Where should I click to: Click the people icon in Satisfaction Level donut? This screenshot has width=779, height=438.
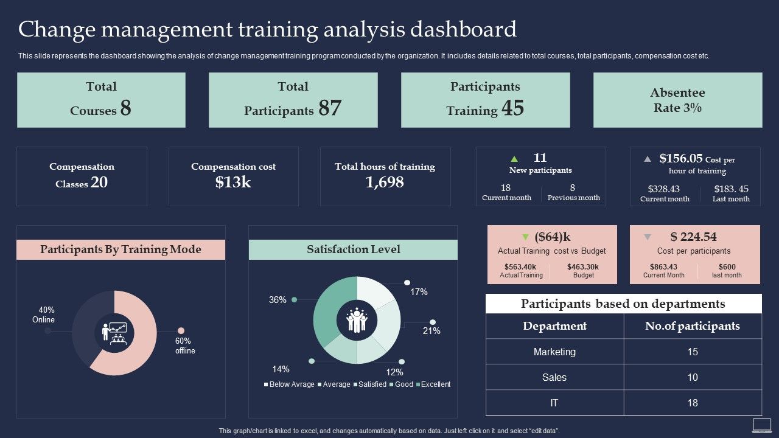point(357,319)
